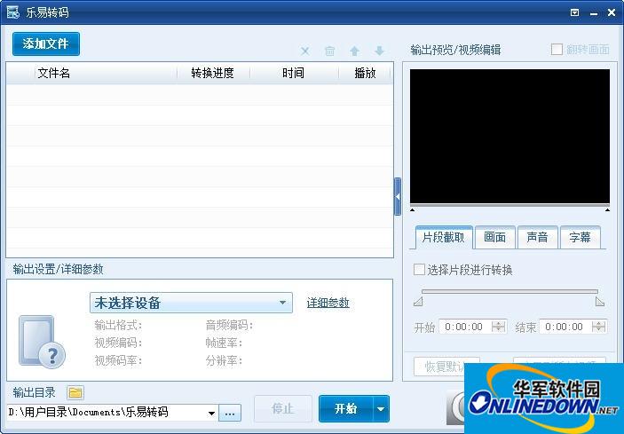The image size is (624, 434).
Task: Click the 开始 time input field
Action: pos(466,327)
